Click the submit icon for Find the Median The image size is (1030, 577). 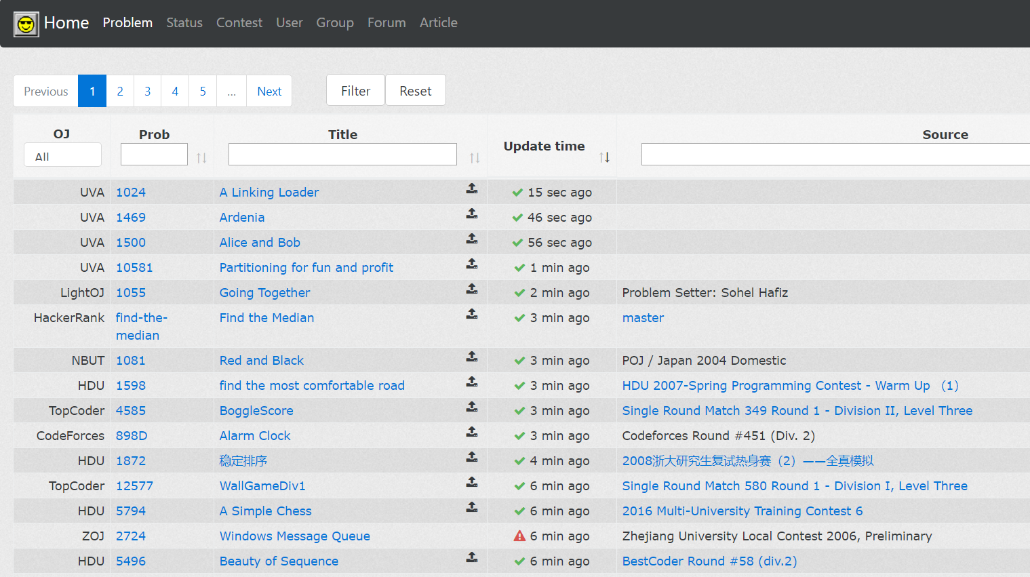[x=472, y=314]
